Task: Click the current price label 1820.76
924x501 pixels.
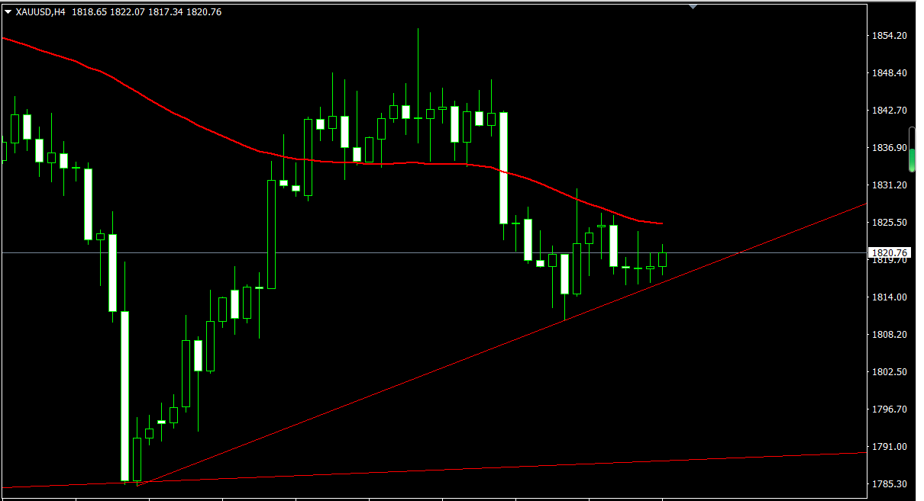Action: pos(889,252)
